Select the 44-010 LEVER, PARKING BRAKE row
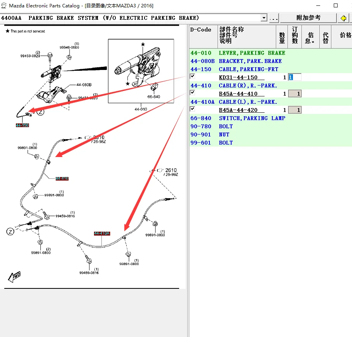352x337 pixels. (x=270, y=53)
